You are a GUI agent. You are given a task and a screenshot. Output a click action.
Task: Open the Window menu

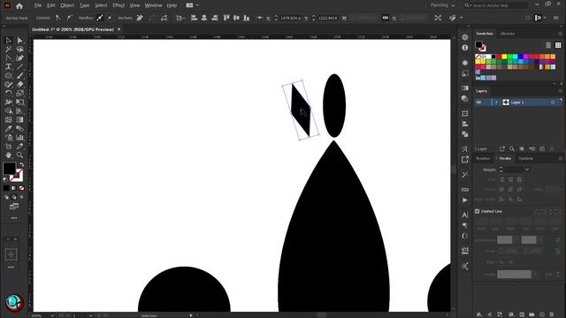(153, 5)
